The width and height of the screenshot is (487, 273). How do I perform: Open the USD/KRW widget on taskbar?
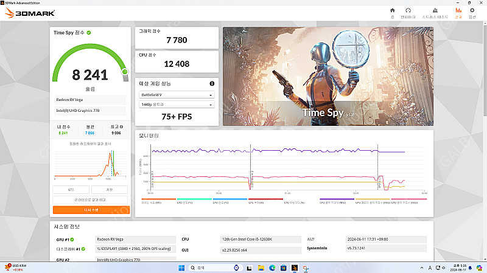[x=16, y=268]
